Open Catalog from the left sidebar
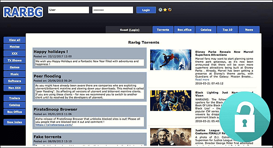Viewport: 273px width, 148px height. (x=14, y=105)
